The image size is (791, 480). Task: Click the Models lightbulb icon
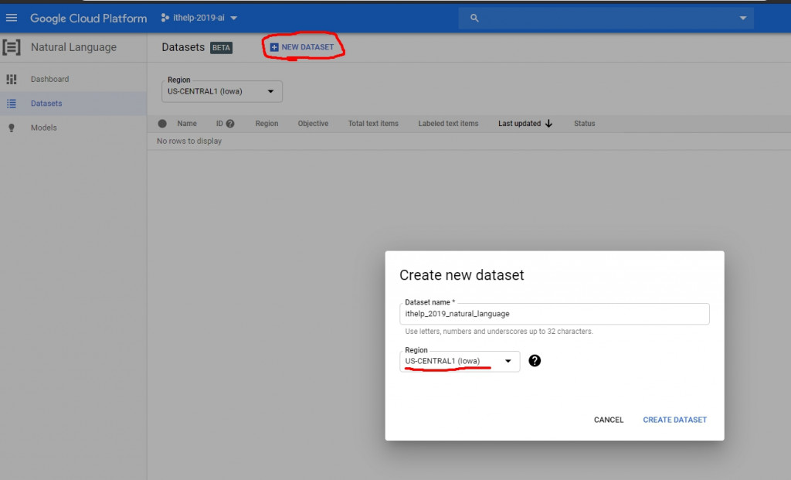[x=12, y=128]
